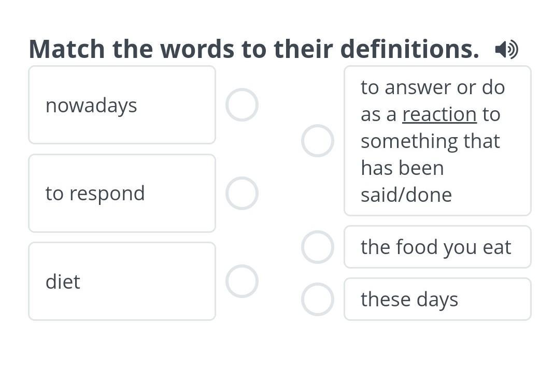
Task: Click the 'to respond' text label
Action: click(x=95, y=193)
